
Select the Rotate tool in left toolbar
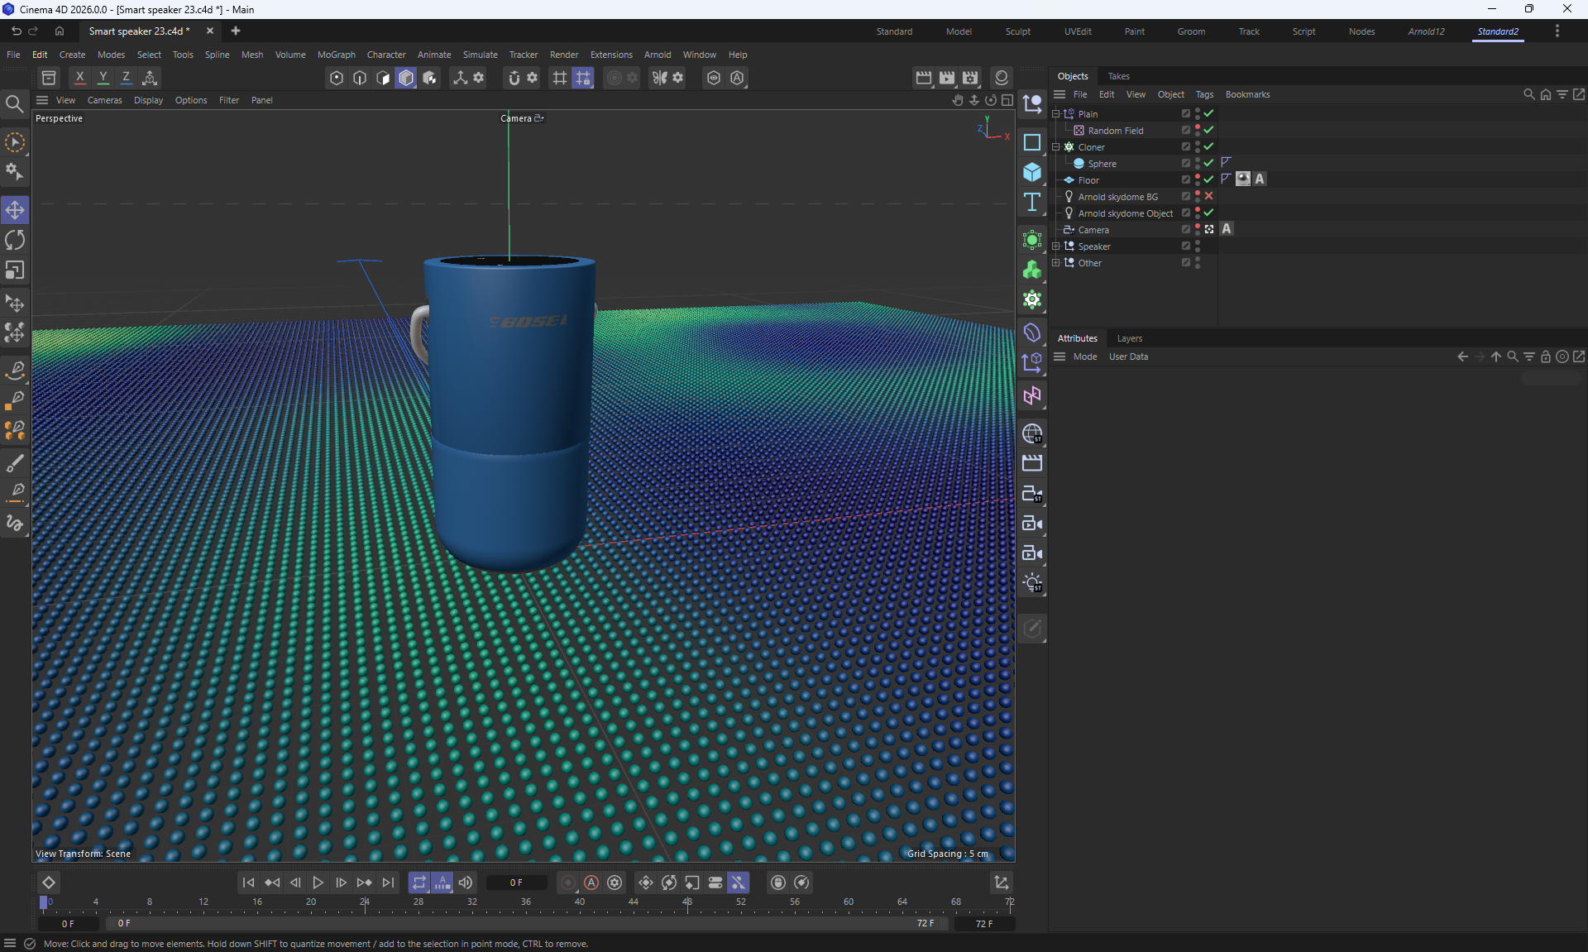click(x=15, y=240)
